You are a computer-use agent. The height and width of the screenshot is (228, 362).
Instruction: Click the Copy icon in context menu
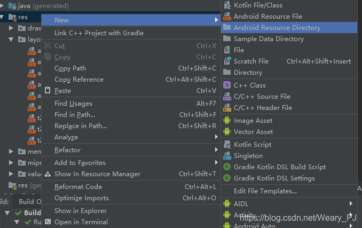click(x=48, y=57)
